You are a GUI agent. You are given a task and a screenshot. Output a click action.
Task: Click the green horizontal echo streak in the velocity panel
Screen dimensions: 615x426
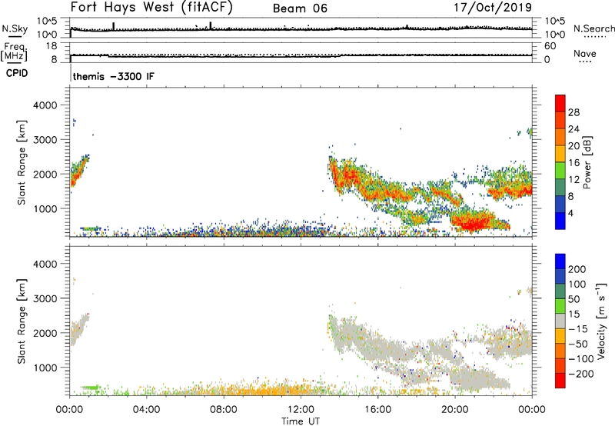coord(90,387)
